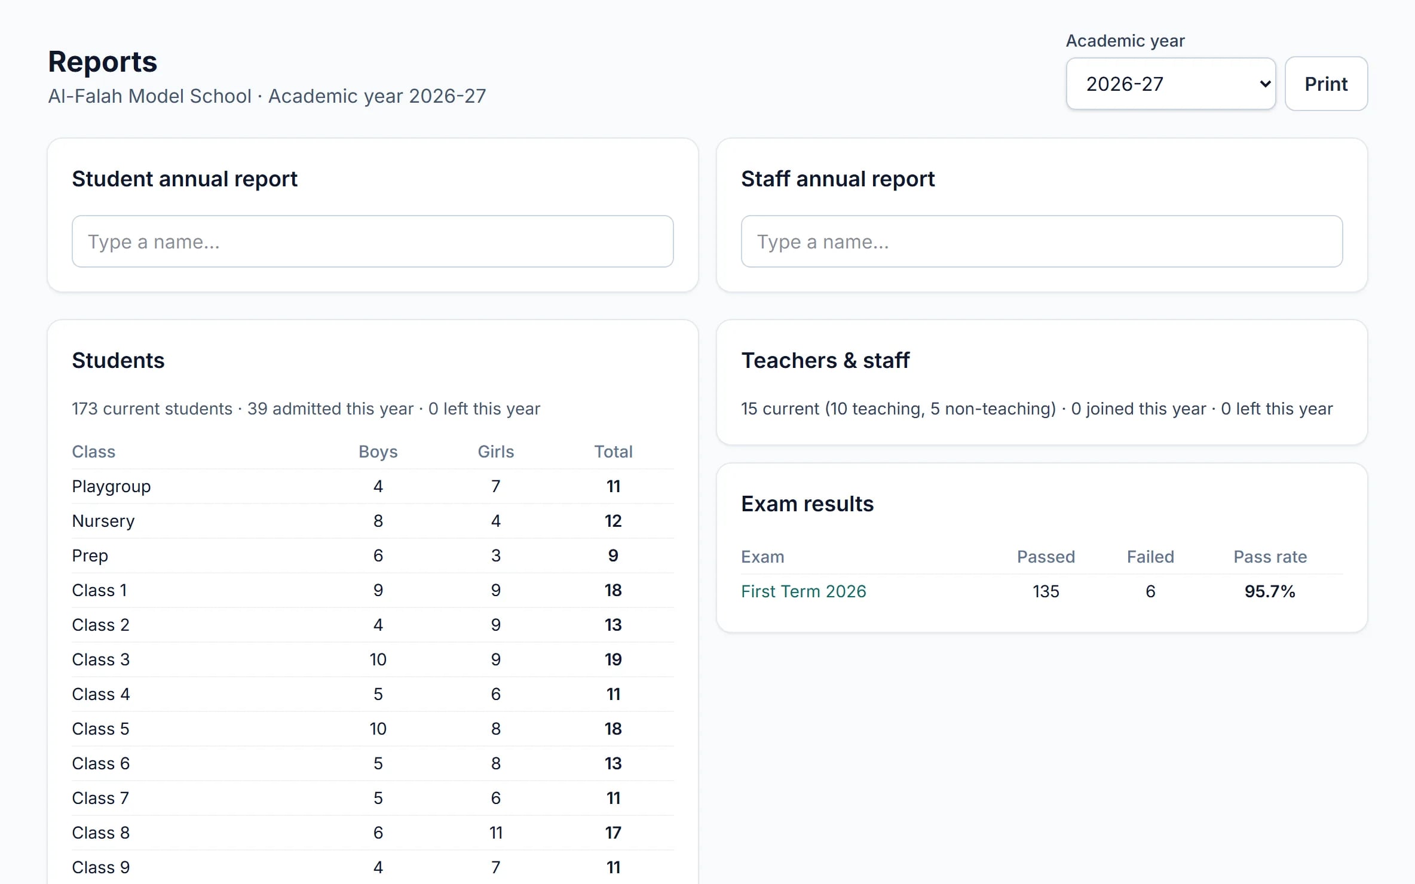Select the Class 7 row label
The image size is (1415, 884).
[x=100, y=798]
